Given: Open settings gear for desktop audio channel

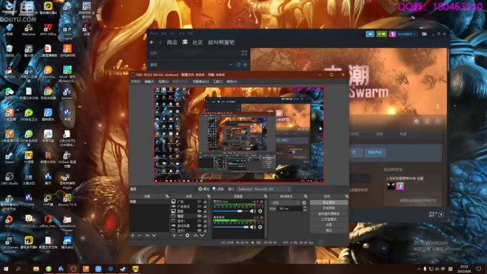Looking at the screenshot, I should click(261, 227).
